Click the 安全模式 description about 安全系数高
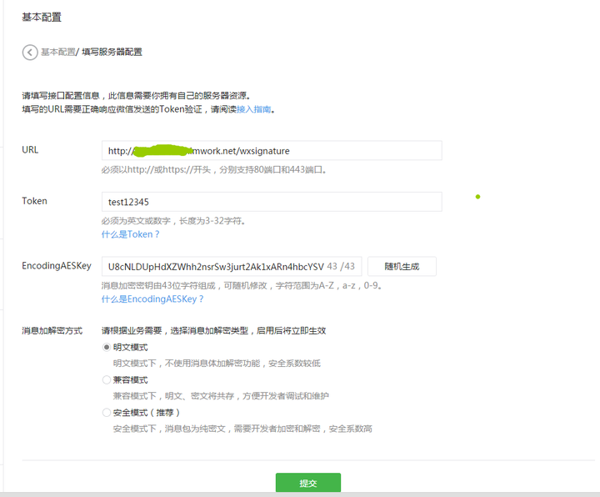The height and width of the screenshot is (497, 600). pos(242,429)
